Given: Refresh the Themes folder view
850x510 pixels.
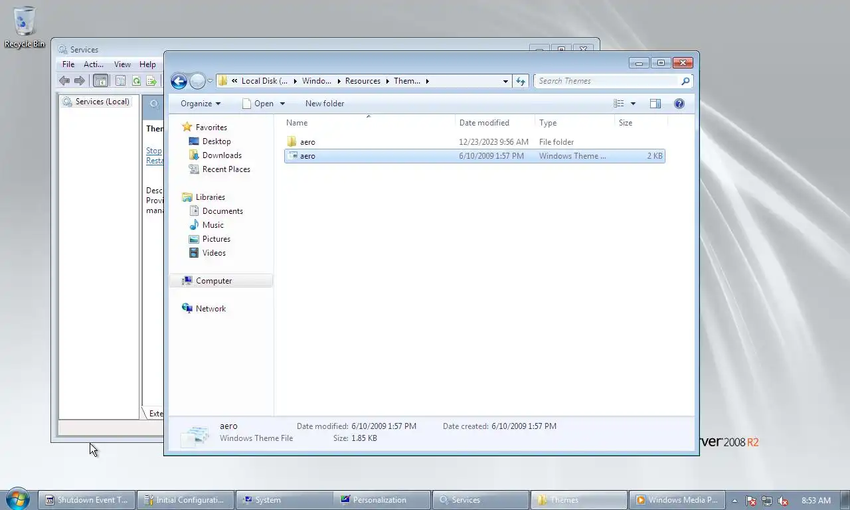Looking at the screenshot, I should [x=521, y=81].
